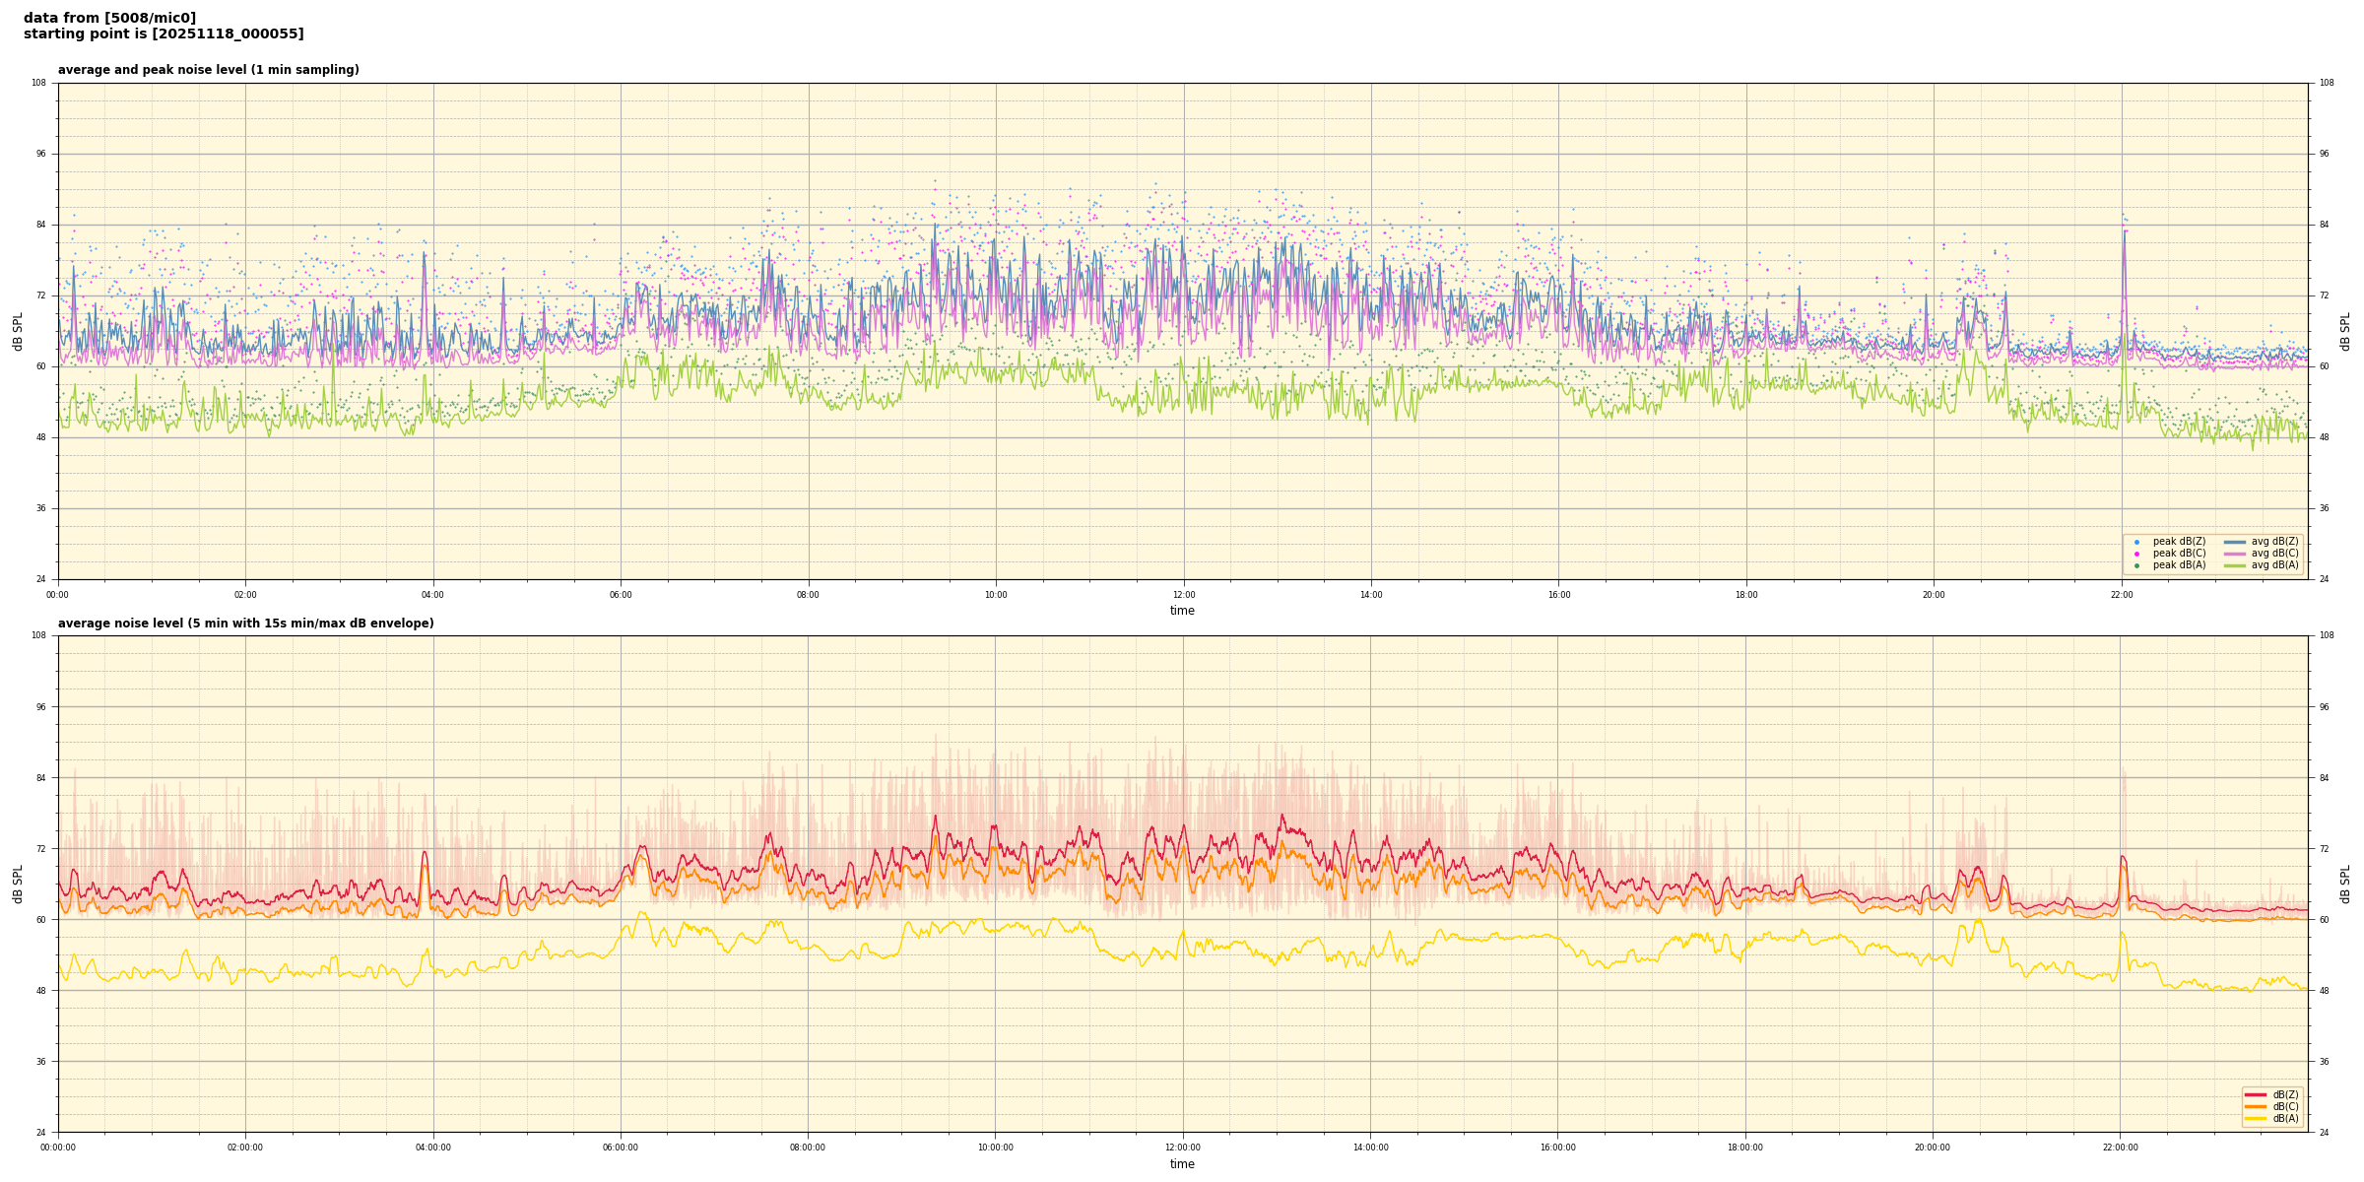Click the 'average and peak noise level' chart title

[208, 70]
